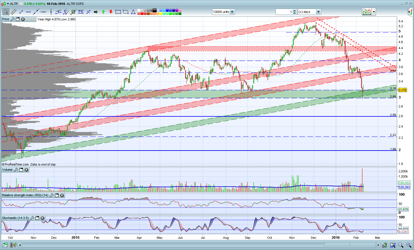The width and height of the screenshot is (414, 250).
Task: Open the zoom selection magnifier tool
Action: tap(393, 245)
